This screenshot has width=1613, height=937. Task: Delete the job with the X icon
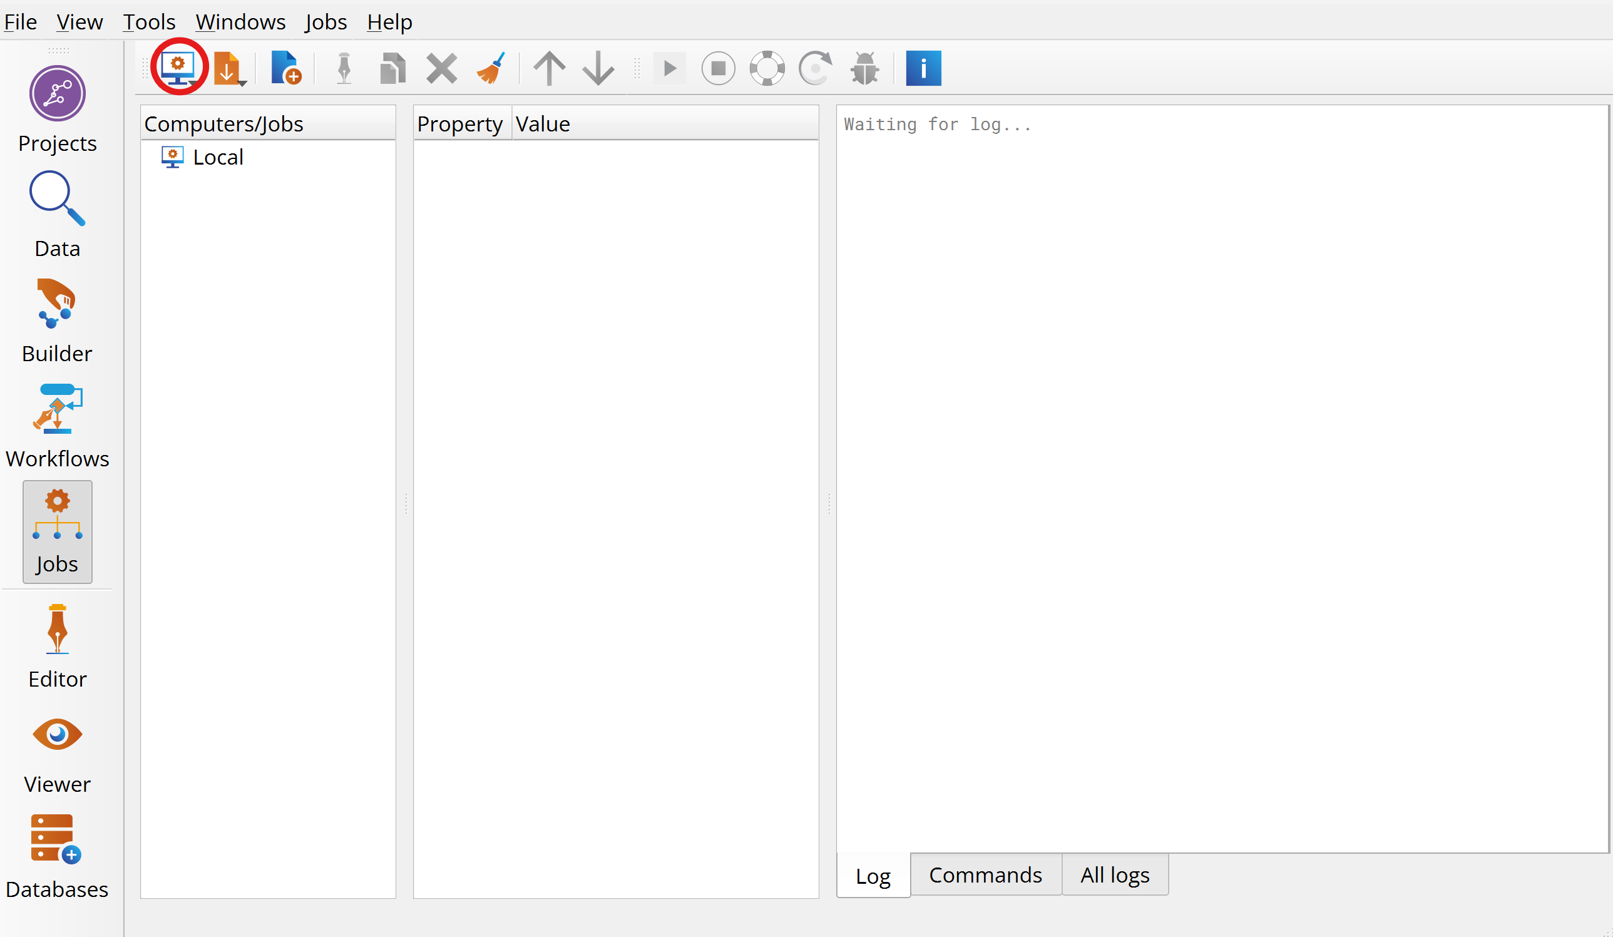click(442, 68)
